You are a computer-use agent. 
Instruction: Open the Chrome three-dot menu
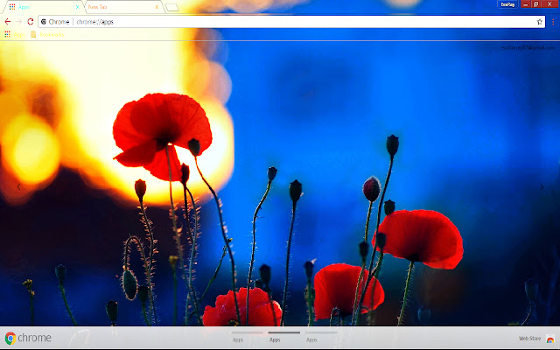click(x=553, y=22)
